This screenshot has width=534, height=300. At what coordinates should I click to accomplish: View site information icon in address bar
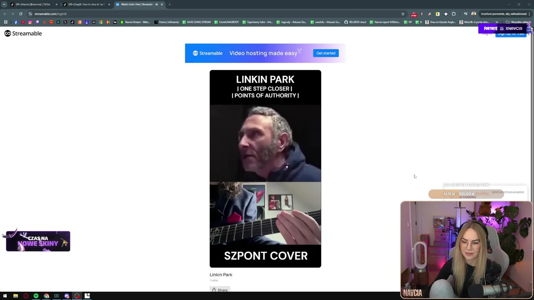point(30,14)
